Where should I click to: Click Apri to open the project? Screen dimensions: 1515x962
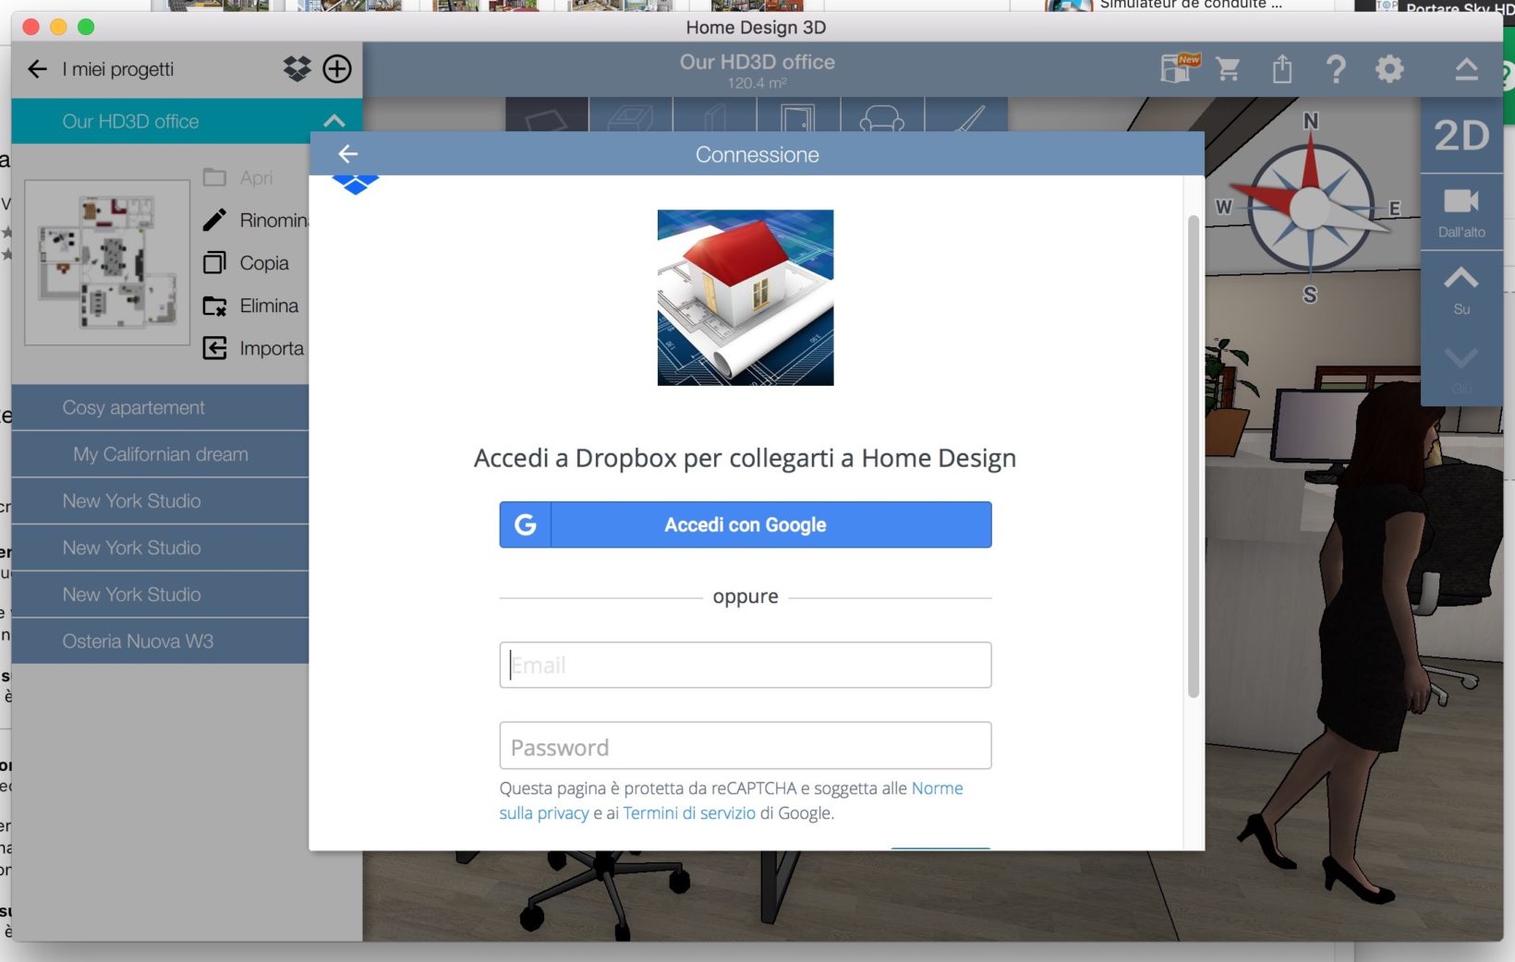tap(238, 177)
